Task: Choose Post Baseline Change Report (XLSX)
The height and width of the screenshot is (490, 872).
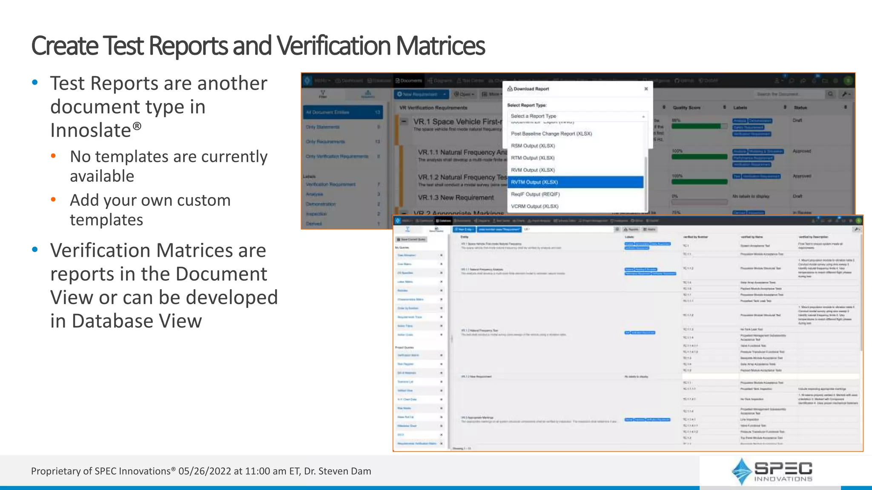Action: pyautogui.click(x=575, y=134)
